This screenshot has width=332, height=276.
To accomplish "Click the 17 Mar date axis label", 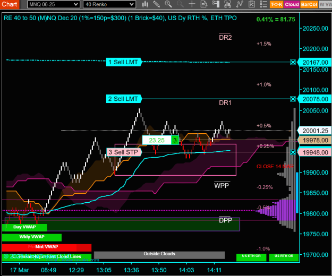I will 20,270.
